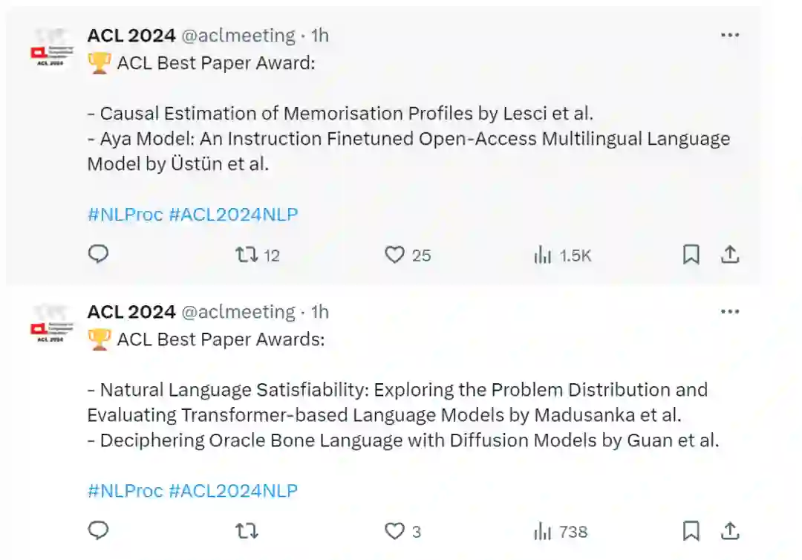This screenshot has height=560, width=802.
Task: Open more options menu on first tweet
Action: pos(730,35)
